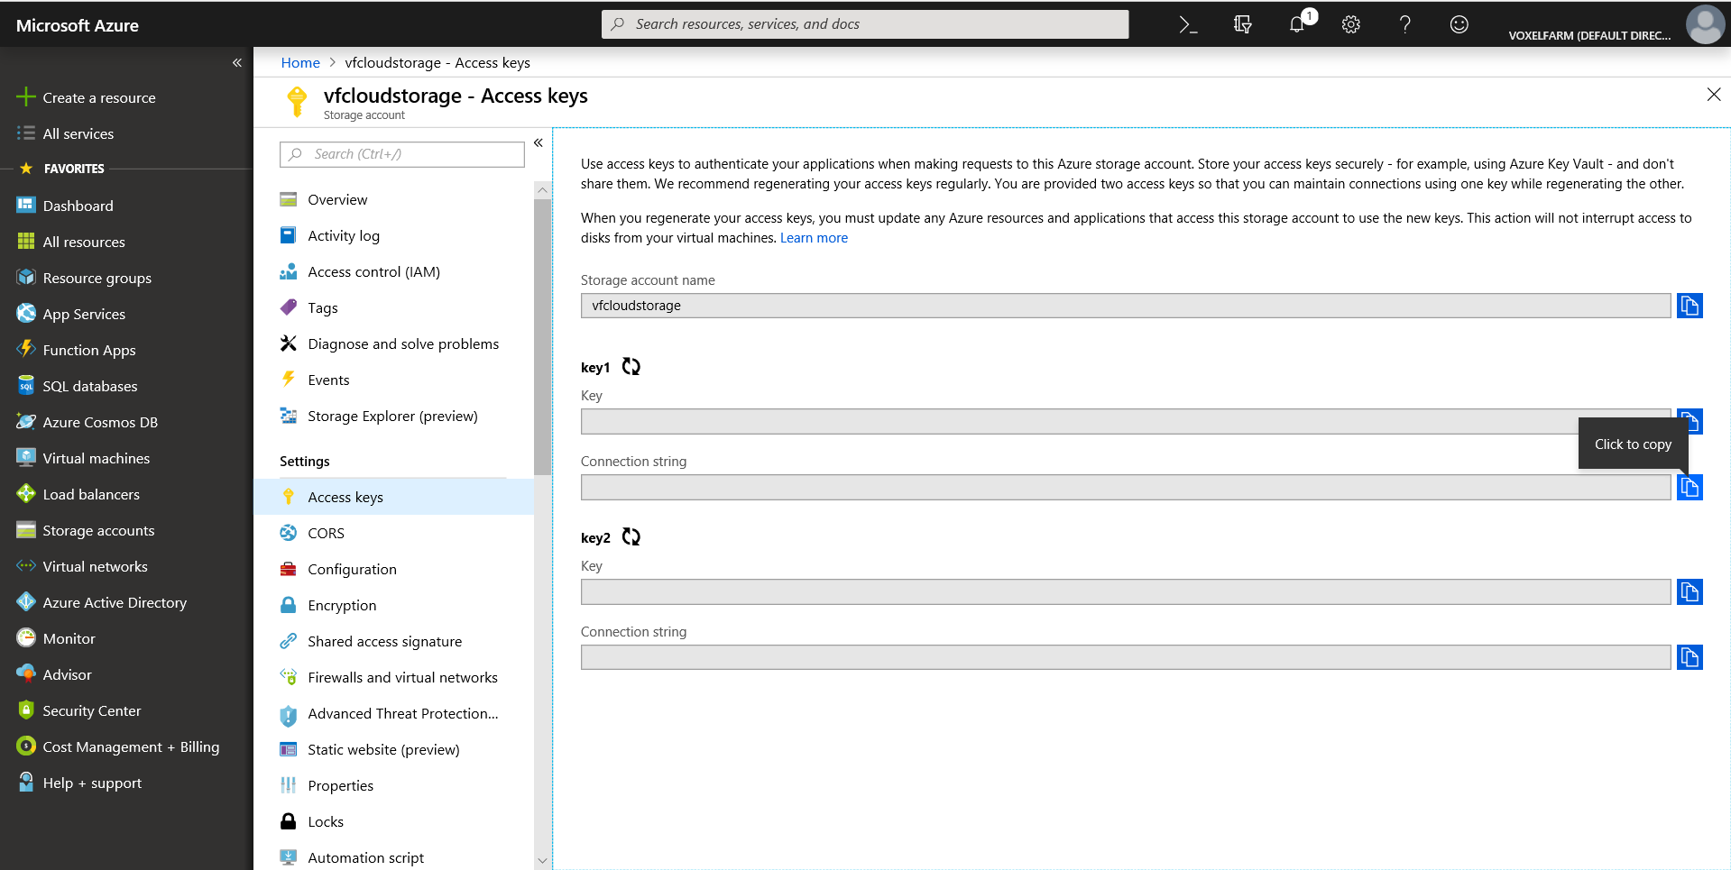Regenerate key1 with the refresh icon

631,367
